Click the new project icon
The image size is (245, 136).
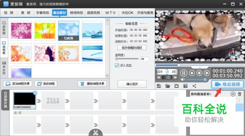point(159,86)
